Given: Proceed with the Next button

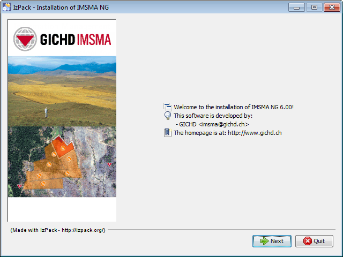Looking at the screenshot, I should [x=272, y=241].
